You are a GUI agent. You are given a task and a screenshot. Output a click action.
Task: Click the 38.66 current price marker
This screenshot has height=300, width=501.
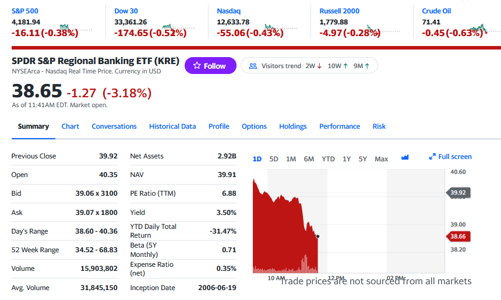458,237
